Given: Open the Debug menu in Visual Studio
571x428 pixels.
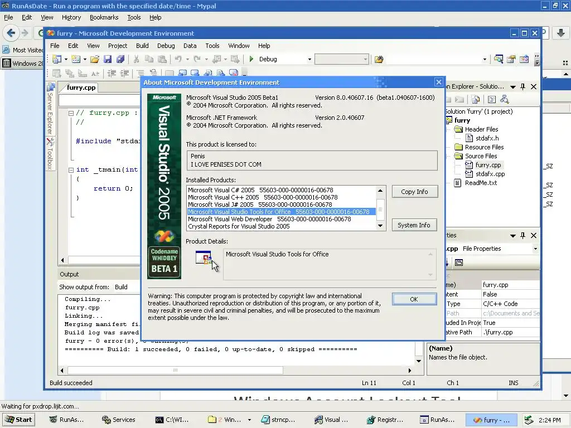Looking at the screenshot, I should click(x=166, y=46).
